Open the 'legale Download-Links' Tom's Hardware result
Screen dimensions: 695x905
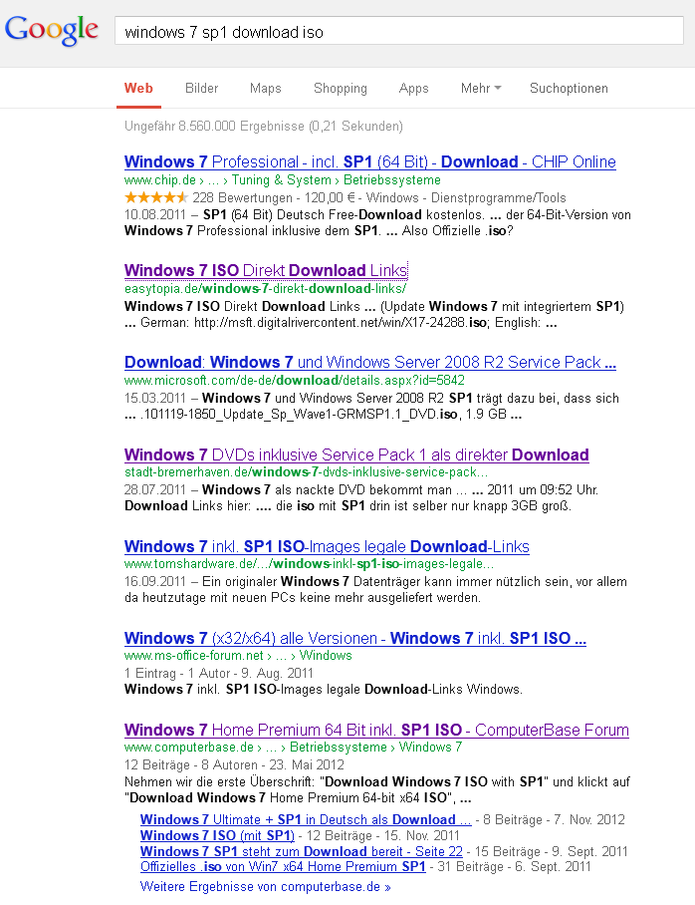(327, 546)
